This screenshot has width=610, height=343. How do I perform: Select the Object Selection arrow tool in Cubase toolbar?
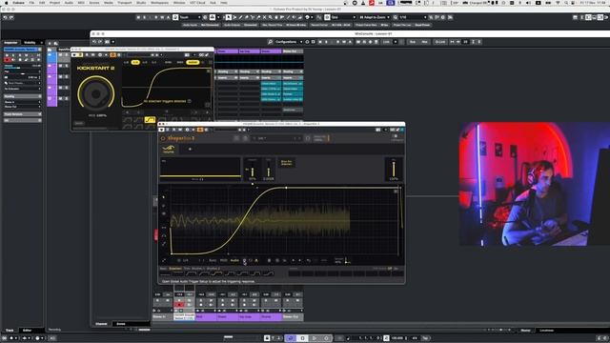coord(229,17)
